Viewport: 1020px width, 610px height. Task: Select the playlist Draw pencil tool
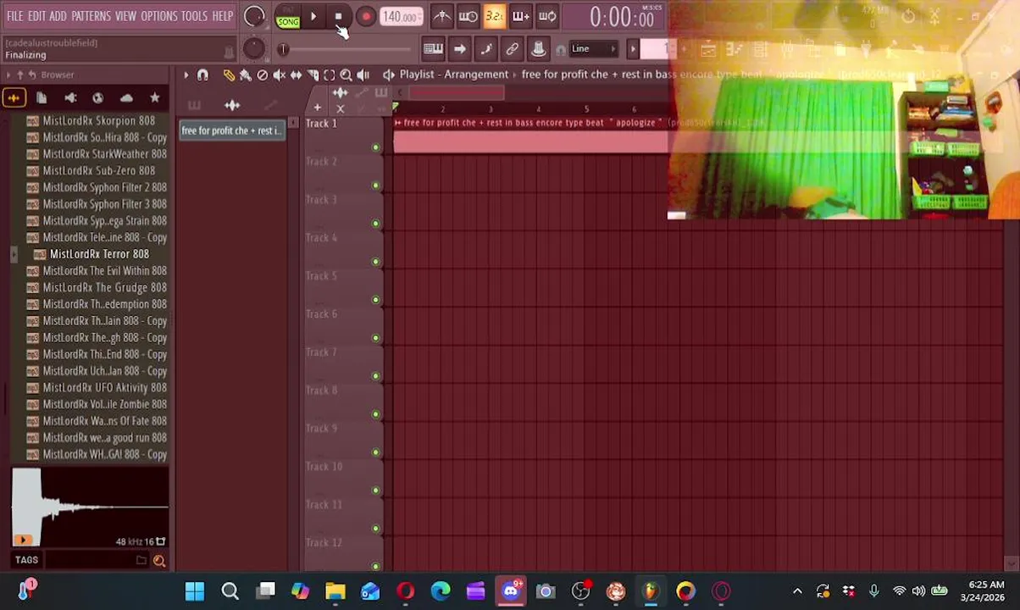[229, 75]
